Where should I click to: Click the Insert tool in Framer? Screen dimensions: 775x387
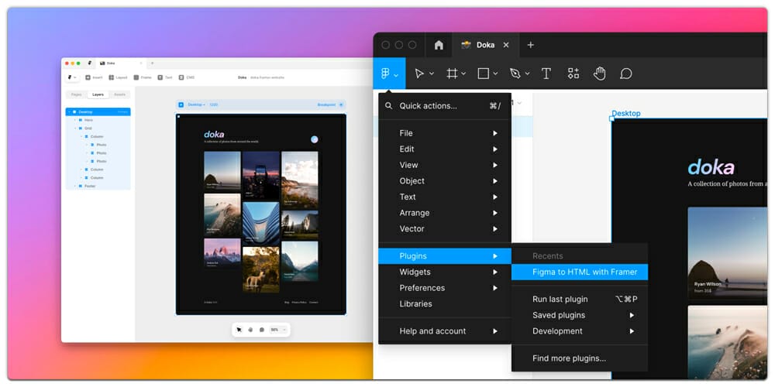click(x=94, y=77)
